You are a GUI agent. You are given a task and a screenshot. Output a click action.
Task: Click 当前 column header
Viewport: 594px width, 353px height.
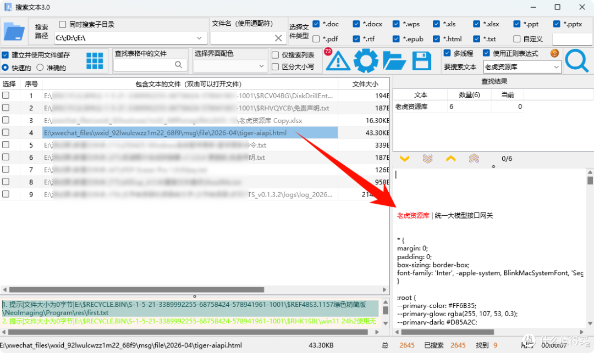[x=508, y=95]
